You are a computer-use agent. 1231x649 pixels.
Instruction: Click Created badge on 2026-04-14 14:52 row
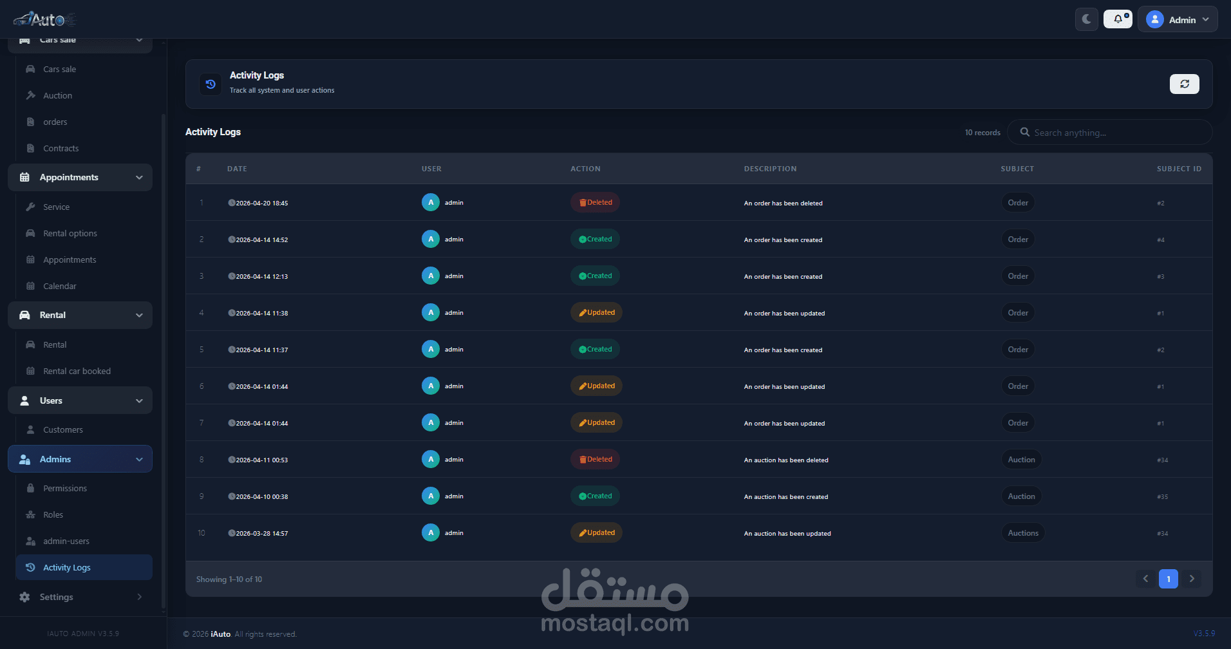click(596, 239)
